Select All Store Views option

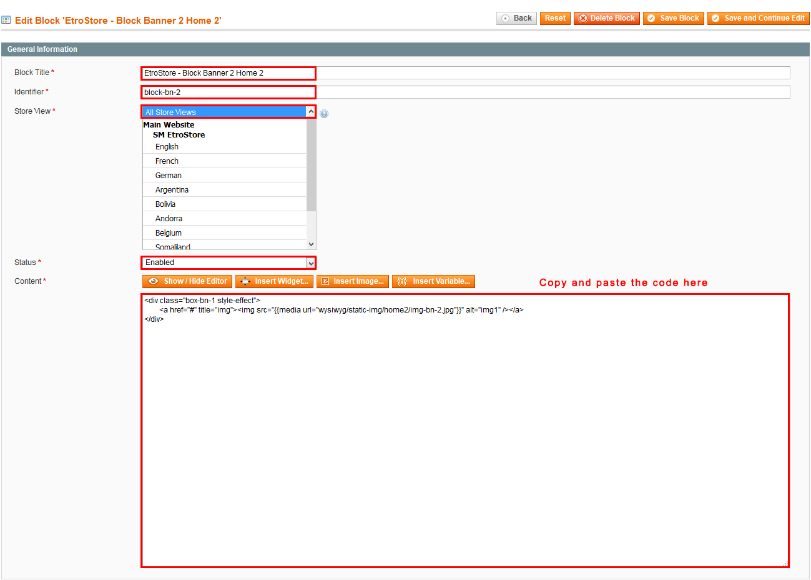224,112
